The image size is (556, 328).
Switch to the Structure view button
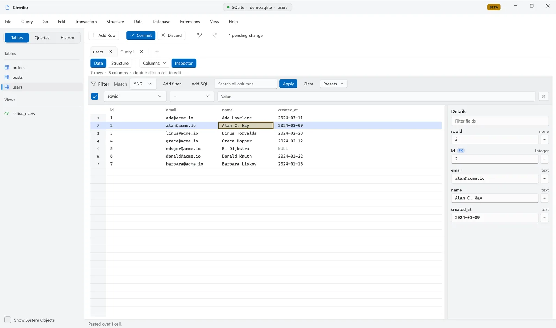120,63
